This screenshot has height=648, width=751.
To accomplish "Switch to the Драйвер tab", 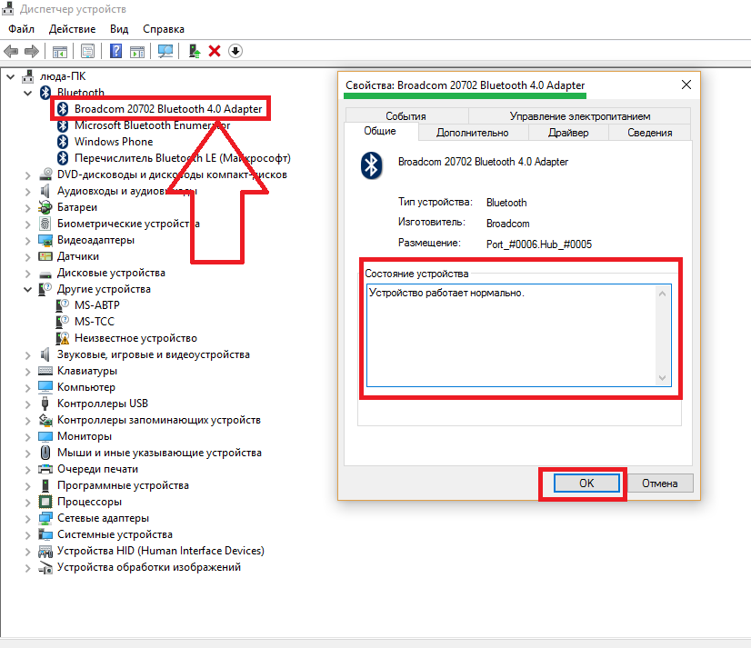I will [568, 133].
